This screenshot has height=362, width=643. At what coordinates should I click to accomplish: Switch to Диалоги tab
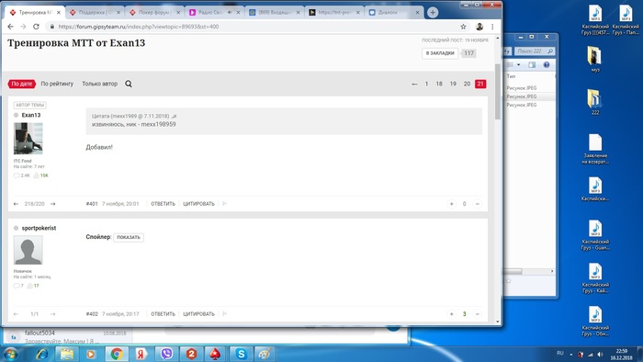point(394,12)
